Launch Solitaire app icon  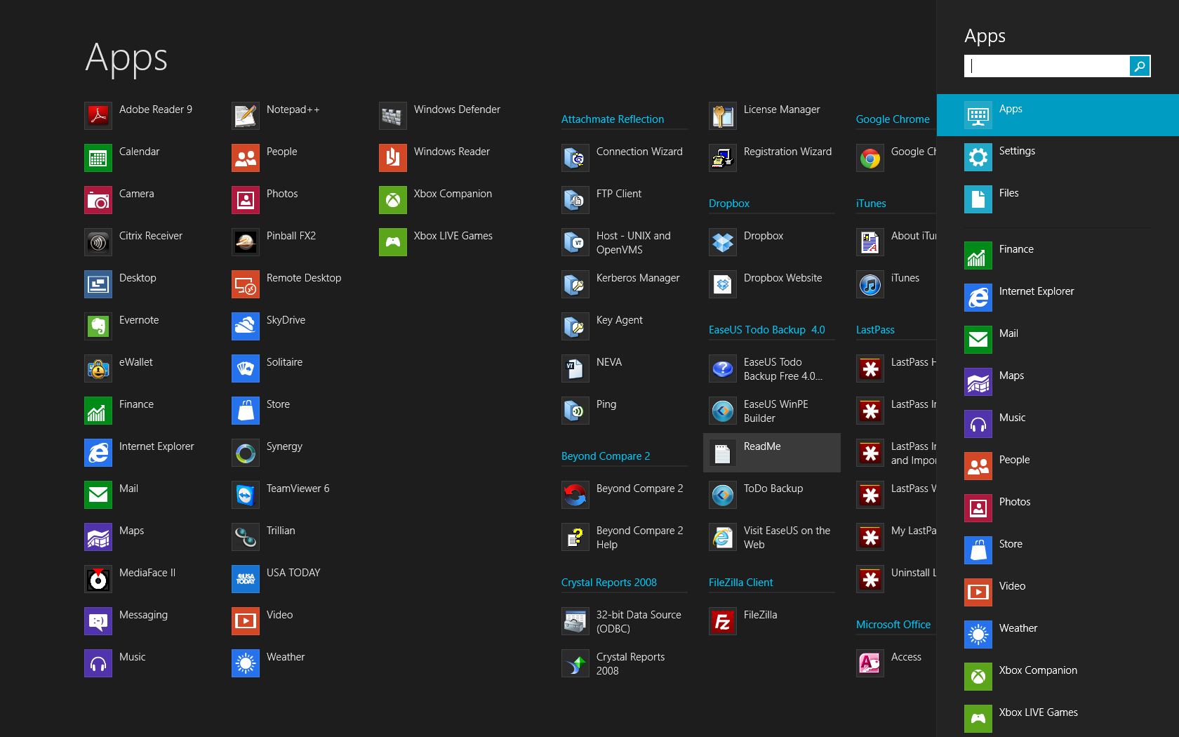[x=246, y=368]
